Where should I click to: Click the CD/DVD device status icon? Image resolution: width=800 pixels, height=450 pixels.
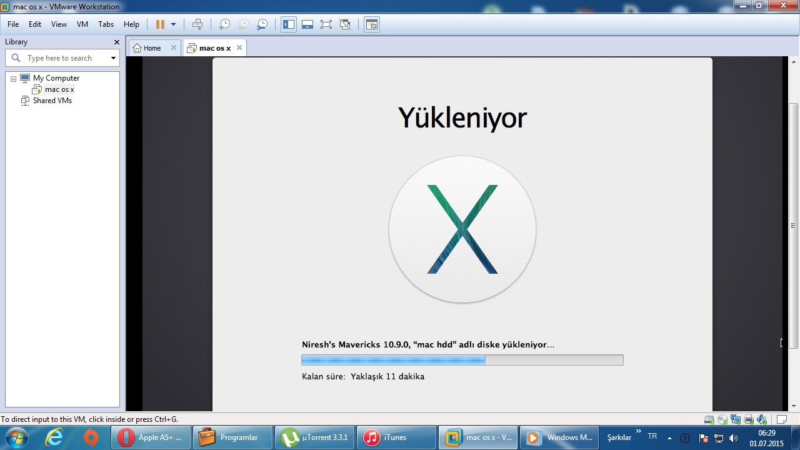pos(722,419)
